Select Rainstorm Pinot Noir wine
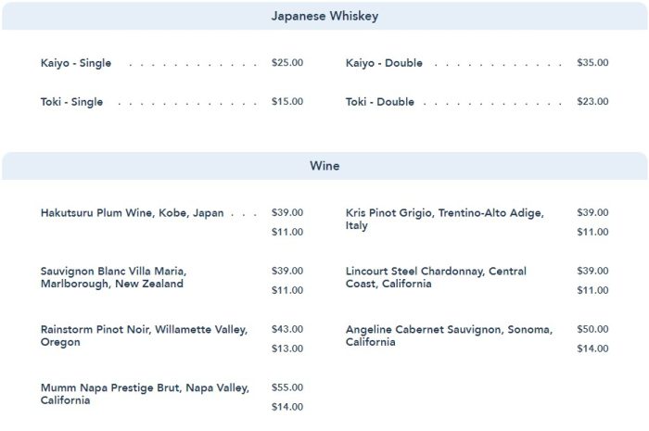 [x=145, y=336]
